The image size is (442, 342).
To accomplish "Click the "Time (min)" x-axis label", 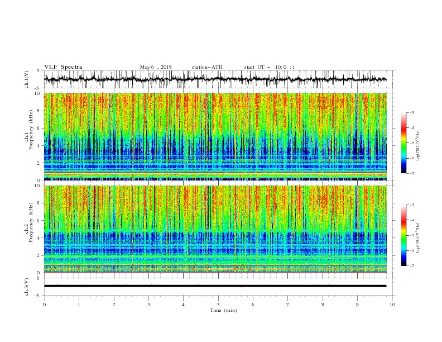I will tap(223, 310).
